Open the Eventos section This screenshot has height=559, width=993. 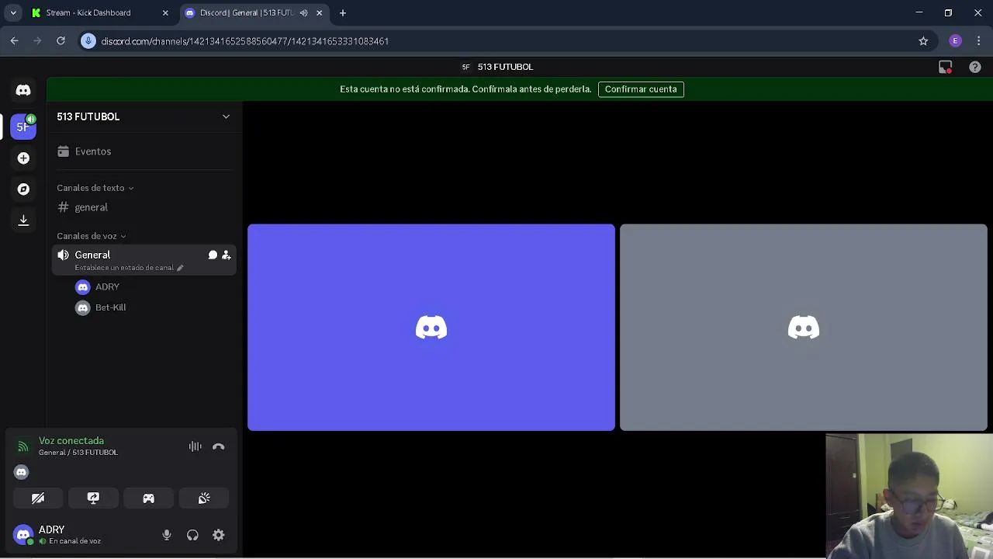144,151
